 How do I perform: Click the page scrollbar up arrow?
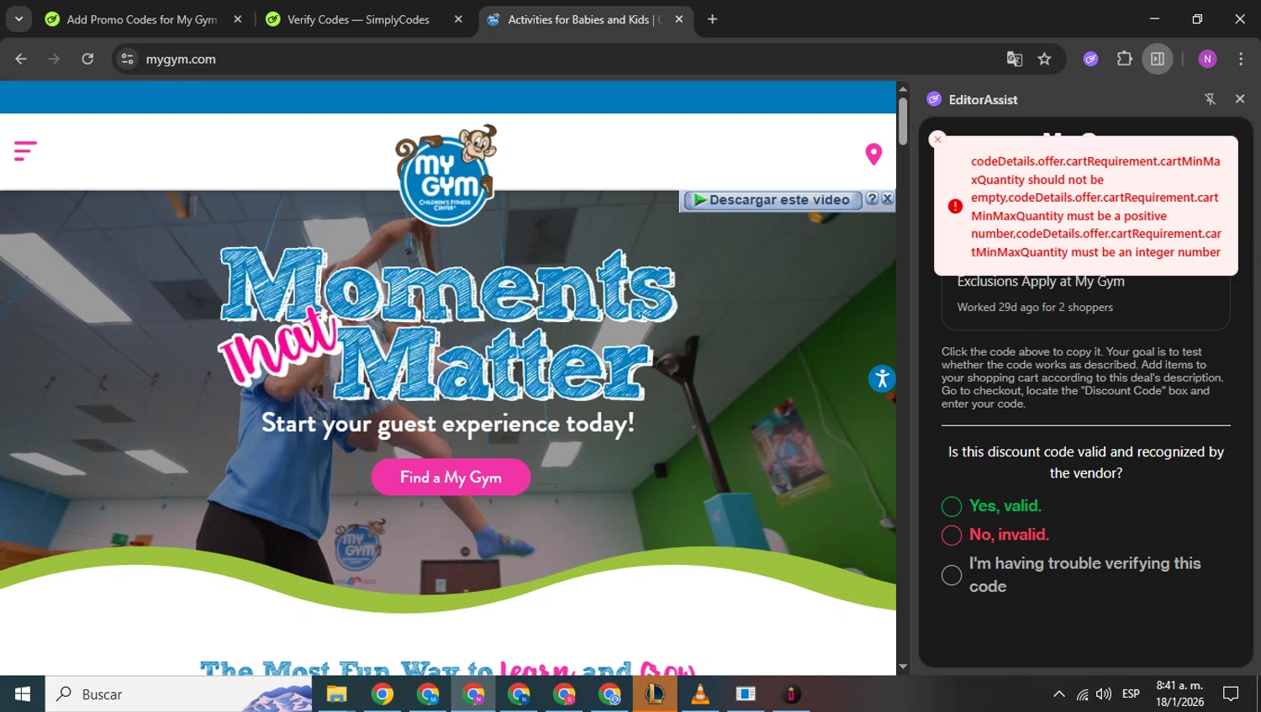tap(903, 88)
